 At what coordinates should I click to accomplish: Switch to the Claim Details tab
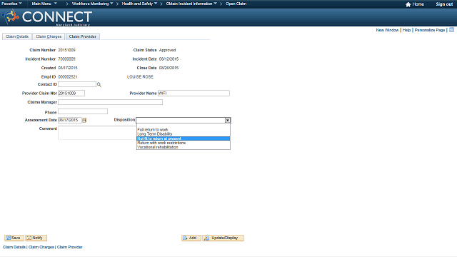tap(17, 36)
